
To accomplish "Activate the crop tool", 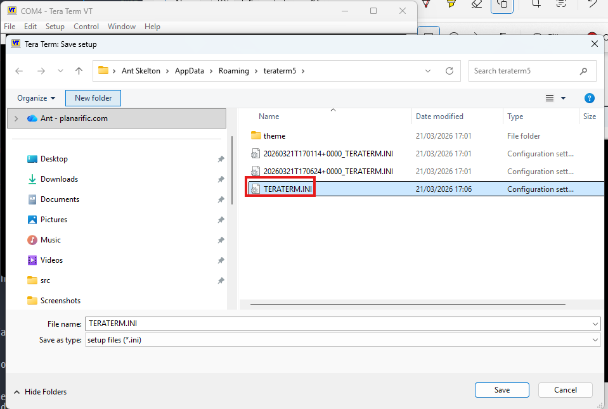I will [x=536, y=5].
